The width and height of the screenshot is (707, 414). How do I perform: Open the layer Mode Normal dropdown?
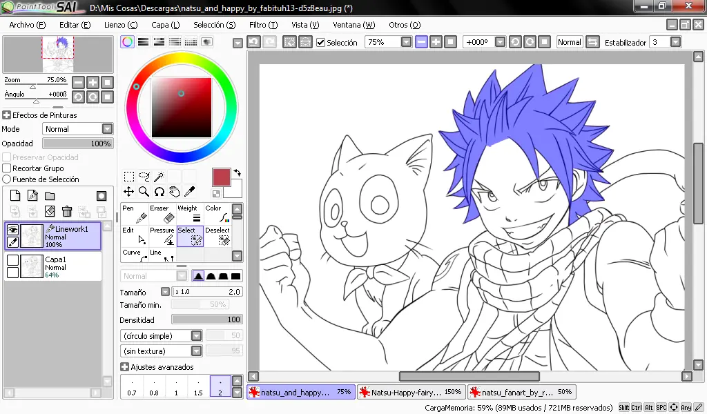coord(107,129)
